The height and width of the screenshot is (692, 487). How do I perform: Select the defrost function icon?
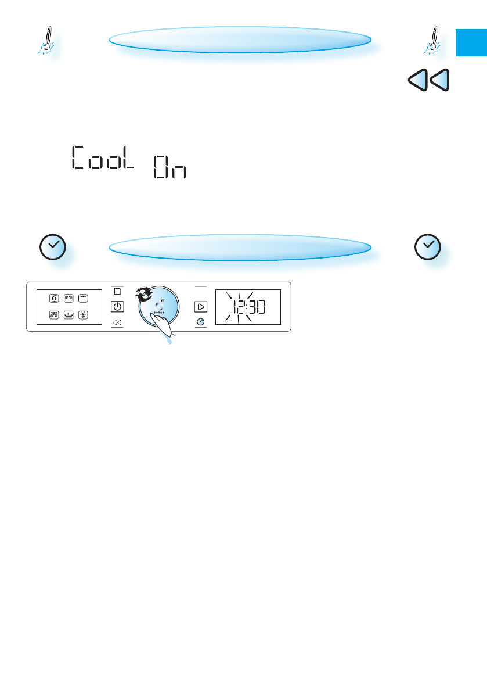[x=83, y=315]
